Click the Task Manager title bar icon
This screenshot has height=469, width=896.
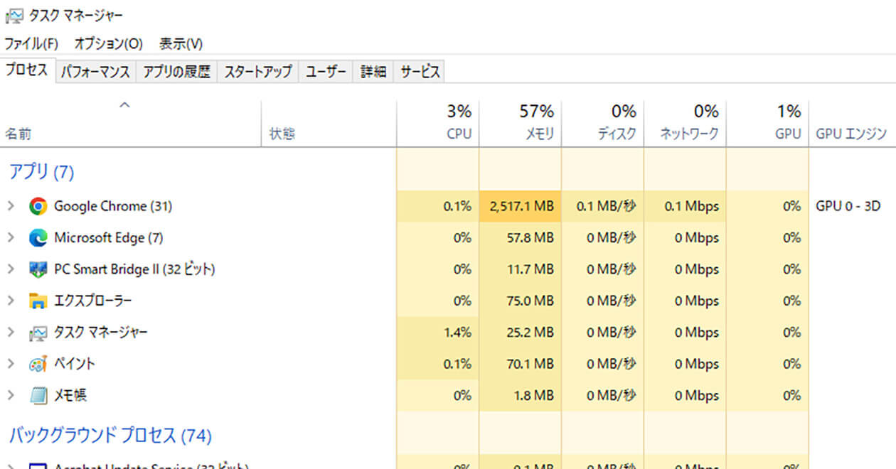tap(14, 16)
